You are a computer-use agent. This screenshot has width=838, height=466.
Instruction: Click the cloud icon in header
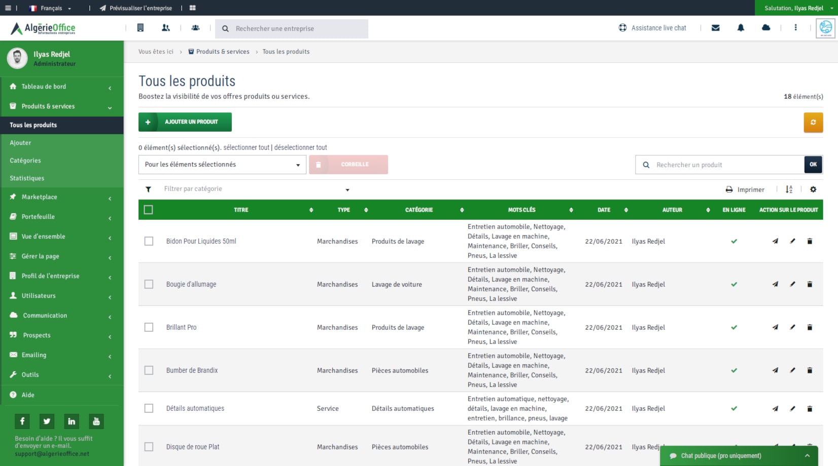click(x=766, y=28)
